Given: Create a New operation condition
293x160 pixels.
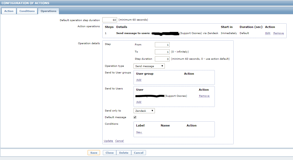Looking at the screenshot, I should tap(139, 132).
